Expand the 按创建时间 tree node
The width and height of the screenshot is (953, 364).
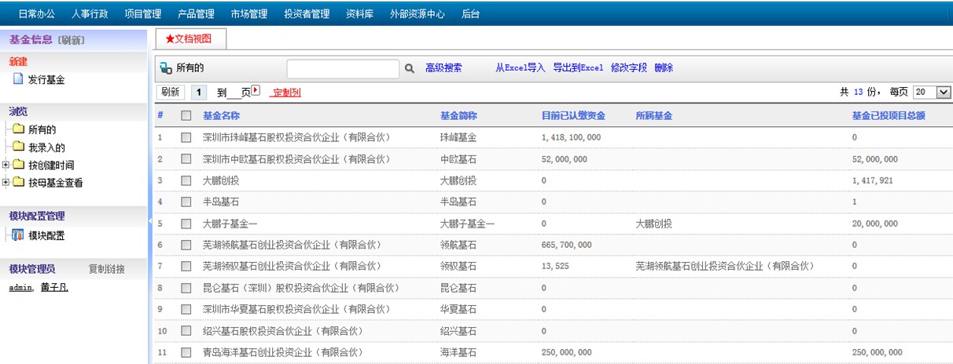[x=6, y=165]
